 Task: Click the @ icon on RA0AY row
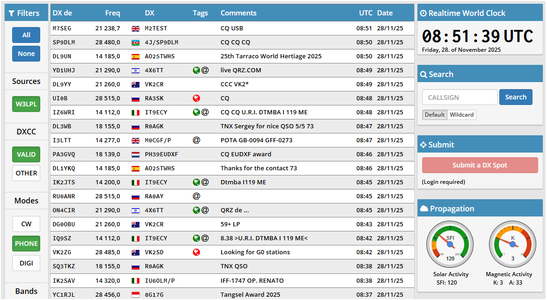click(196, 196)
